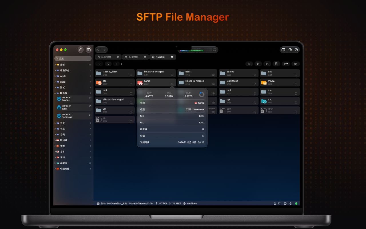This screenshot has height=229, width=366.
Task: Switch to grid view layout
Action: click(295, 64)
